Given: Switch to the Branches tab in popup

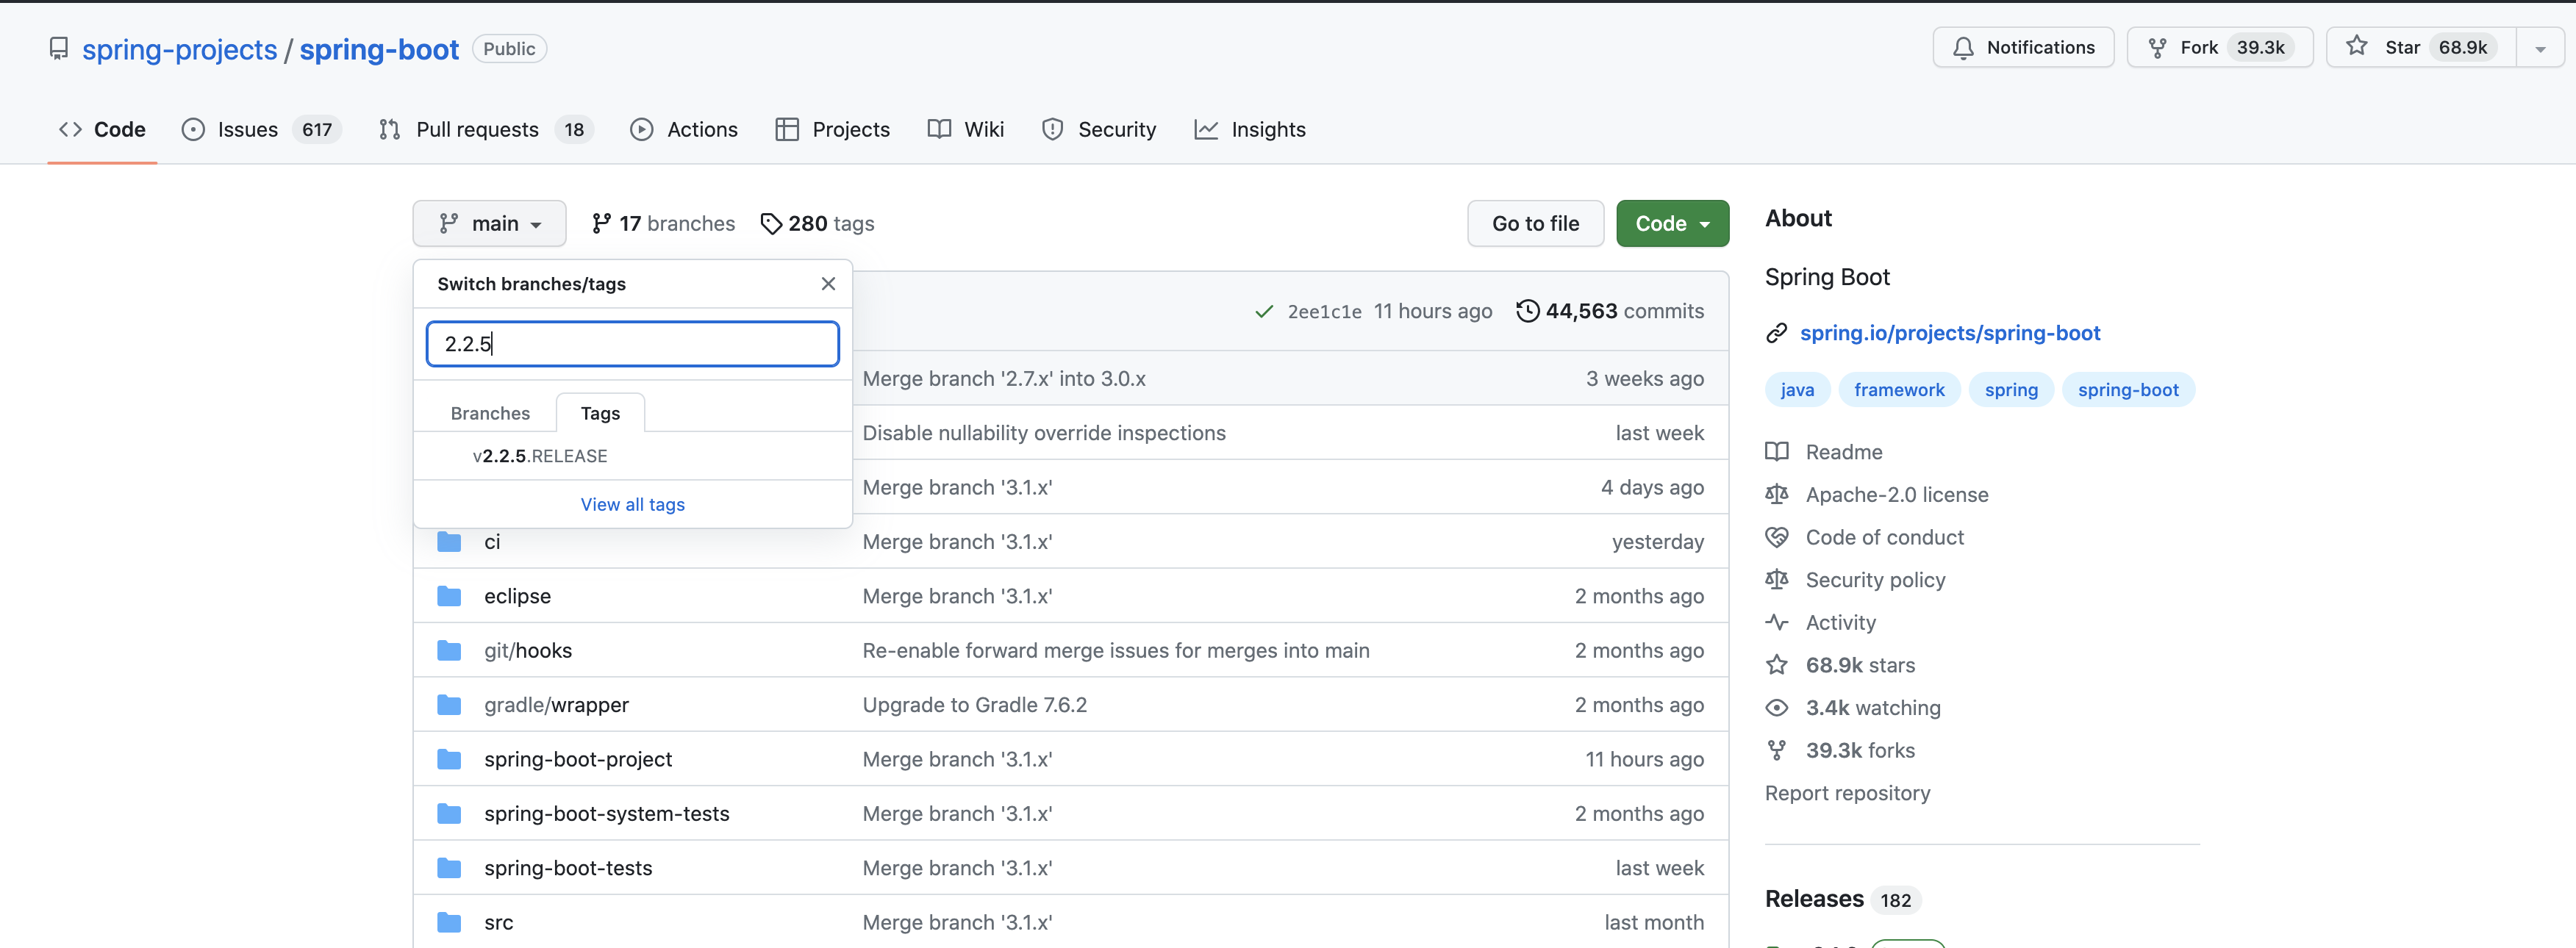Looking at the screenshot, I should tap(490, 413).
